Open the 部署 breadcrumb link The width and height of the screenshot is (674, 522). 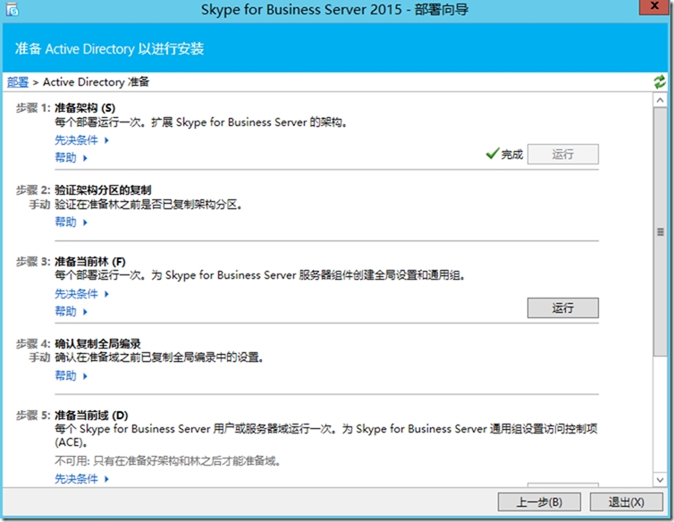(x=18, y=81)
